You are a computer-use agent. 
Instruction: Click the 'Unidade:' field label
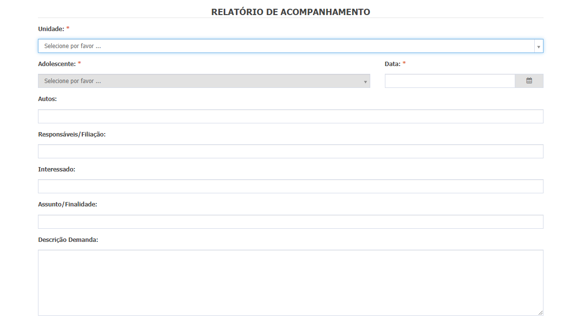[x=51, y=29]
